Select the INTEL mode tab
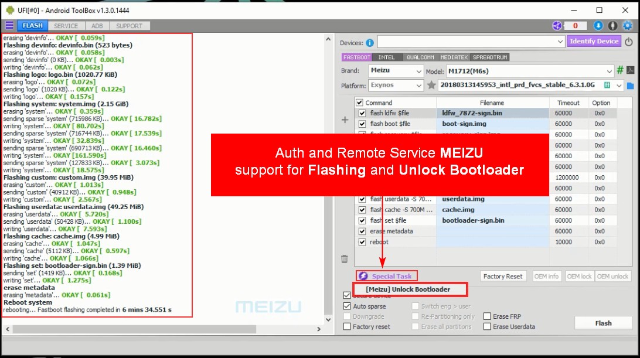The height and width of the screenshot is (358, 640). [387, 57]
